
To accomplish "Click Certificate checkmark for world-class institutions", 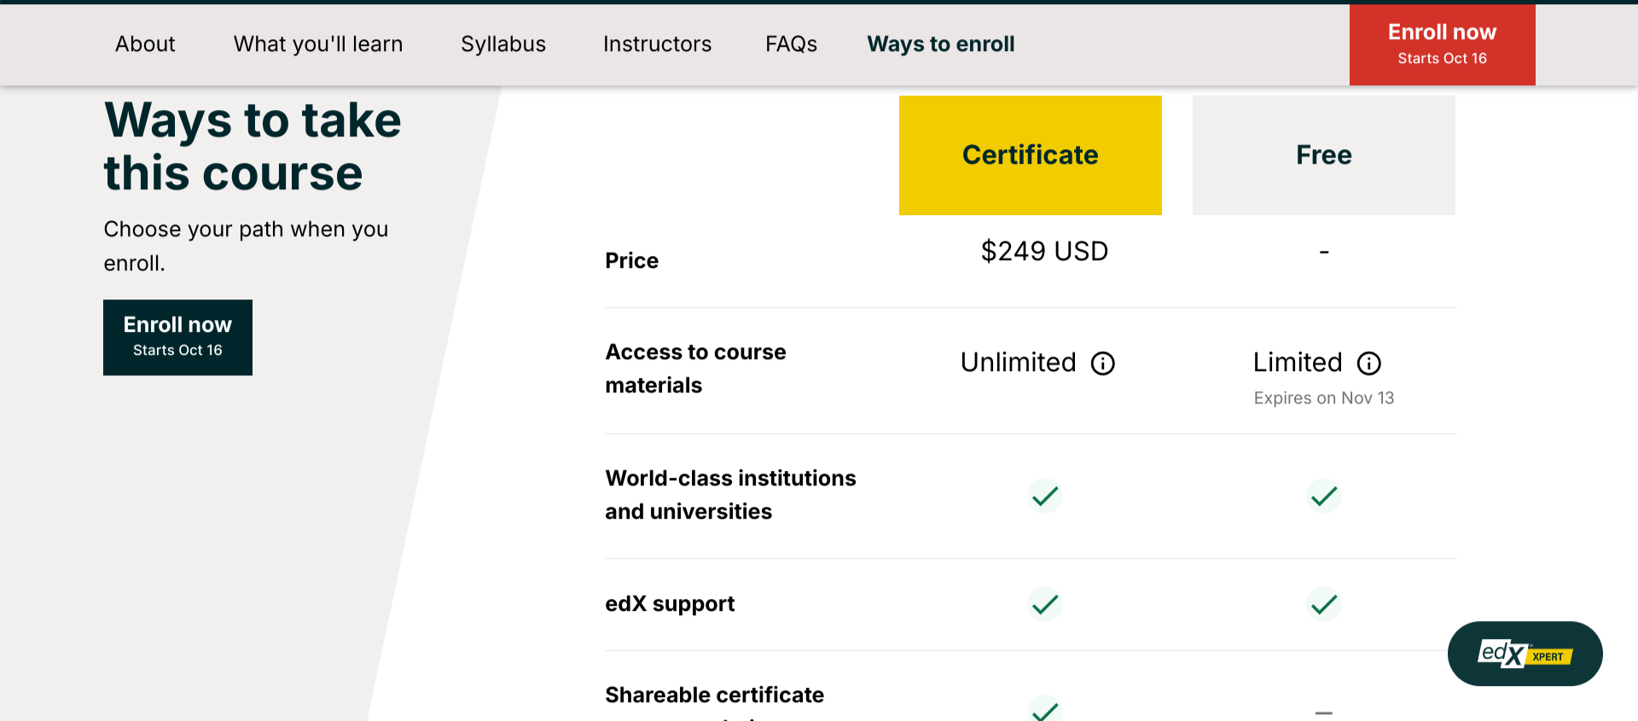I will pyautogui.click(x=1045, y=496).
